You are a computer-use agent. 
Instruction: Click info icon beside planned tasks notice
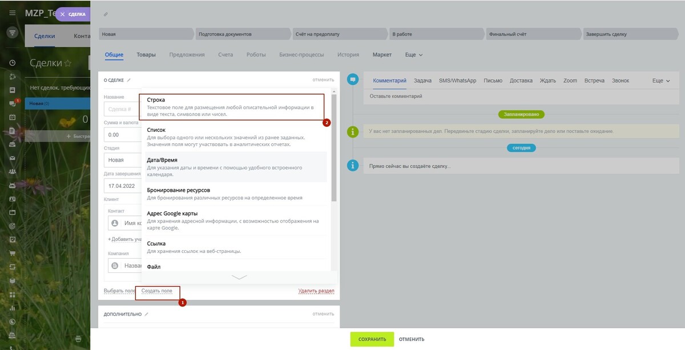coord(353,132)
